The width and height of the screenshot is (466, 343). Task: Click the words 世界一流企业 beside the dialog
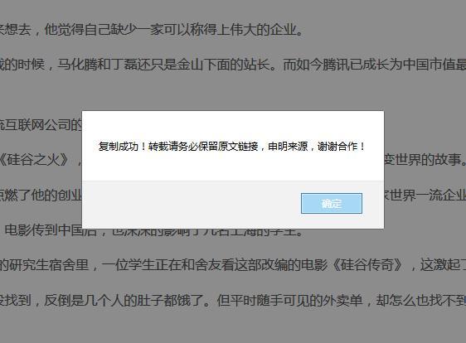point(428,195)
